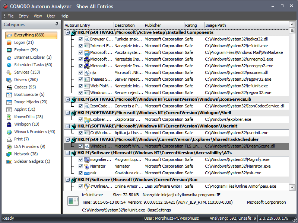Sort by Autorun Entry column header
The height and width of the screenshot is (223, 298).
(x=89, y=25)
